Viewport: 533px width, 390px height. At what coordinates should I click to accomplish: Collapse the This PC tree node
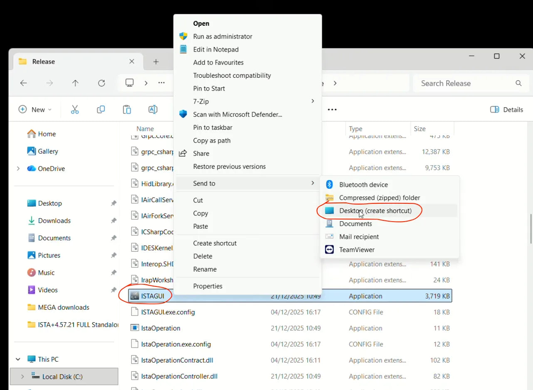click(18, 359)
